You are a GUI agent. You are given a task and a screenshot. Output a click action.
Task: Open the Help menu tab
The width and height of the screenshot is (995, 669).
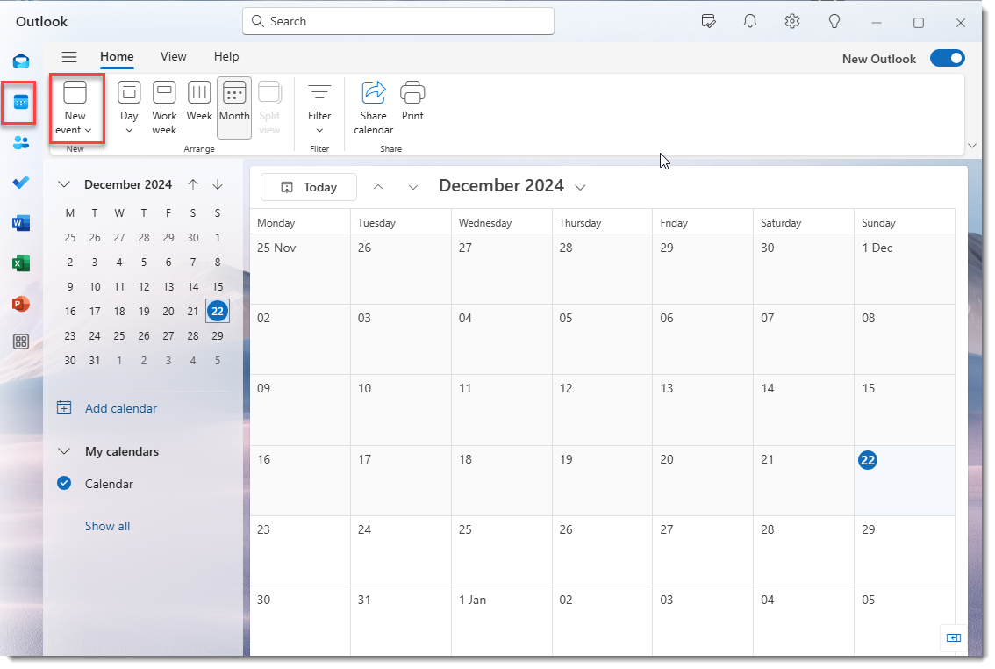(x=226, y=56)
